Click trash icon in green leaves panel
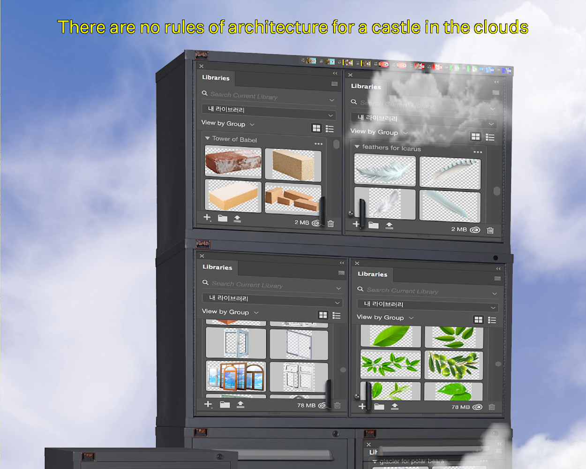Image resolution: width=586 pixels, height=469 pixels. [x=492, y=407]
